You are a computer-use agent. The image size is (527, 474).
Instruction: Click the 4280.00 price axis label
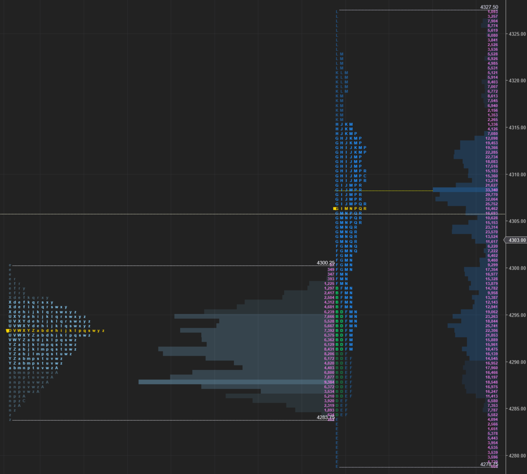(517, 456)
